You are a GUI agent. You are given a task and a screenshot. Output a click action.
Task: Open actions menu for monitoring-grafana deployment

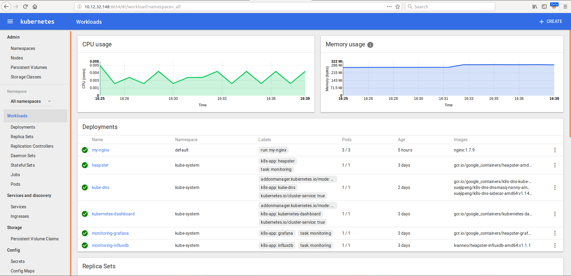[555, 233]
